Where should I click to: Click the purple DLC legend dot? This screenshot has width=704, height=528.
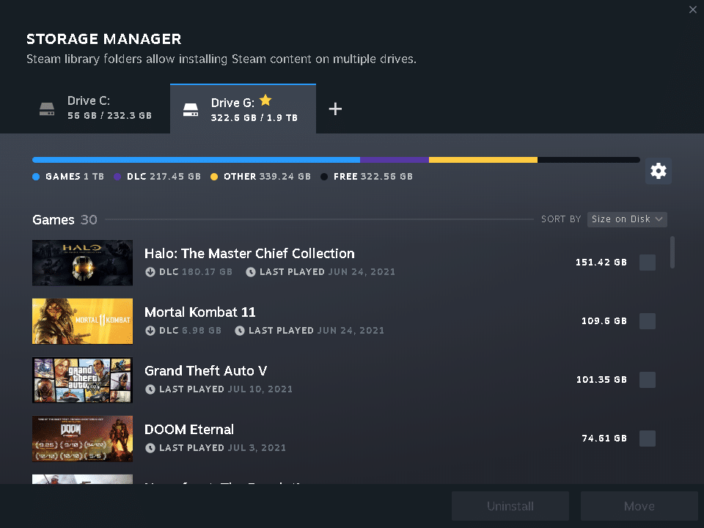coord(117,177)
